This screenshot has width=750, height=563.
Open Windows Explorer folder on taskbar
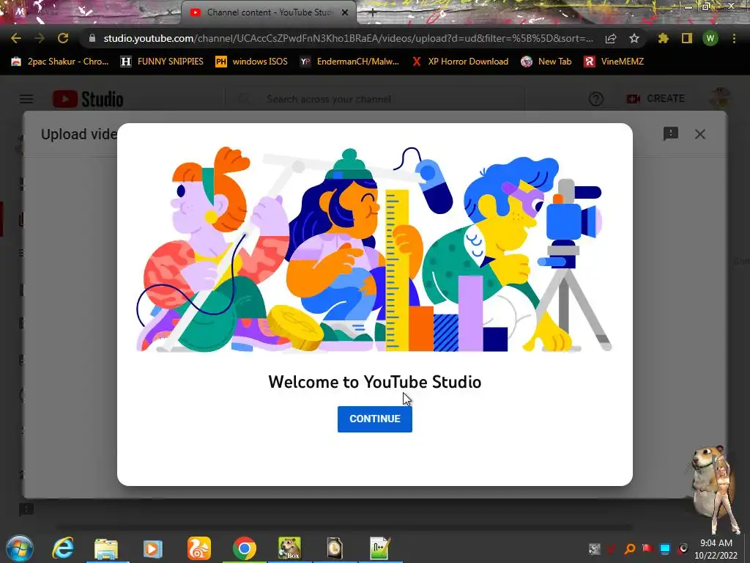(106, 548)
